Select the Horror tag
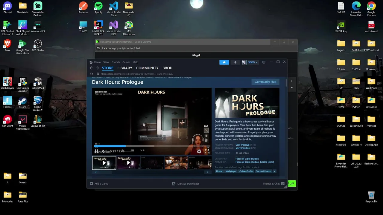 [x=219, y=171]
